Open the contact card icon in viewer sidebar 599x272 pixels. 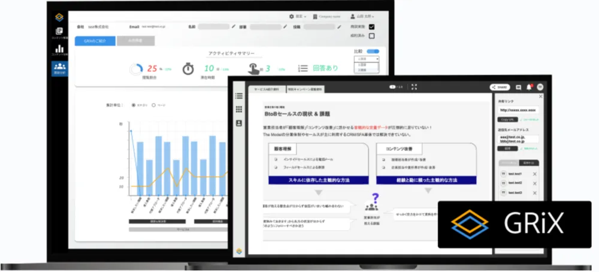coord(239,123)
